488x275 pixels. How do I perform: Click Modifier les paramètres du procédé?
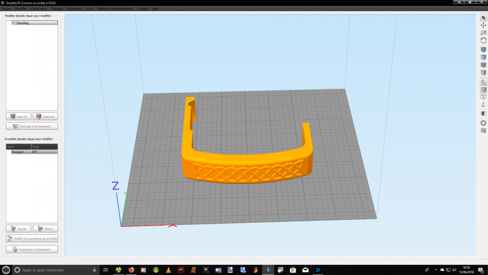(x=32, y=238)
